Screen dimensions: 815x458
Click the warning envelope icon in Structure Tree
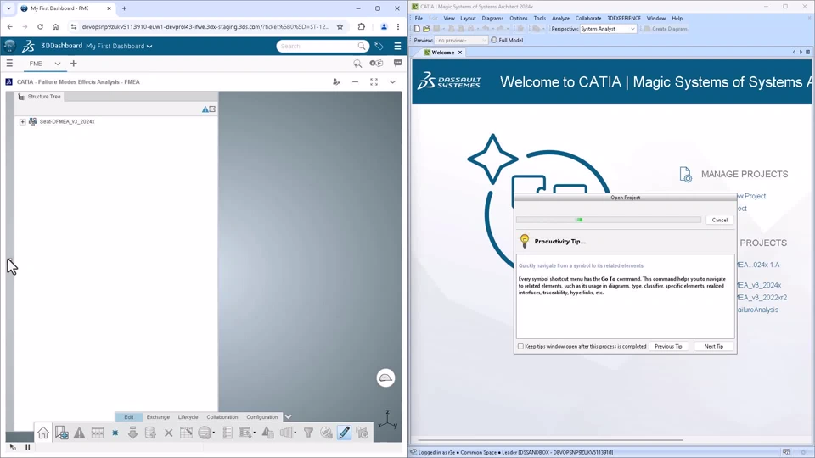coord(209,109)
